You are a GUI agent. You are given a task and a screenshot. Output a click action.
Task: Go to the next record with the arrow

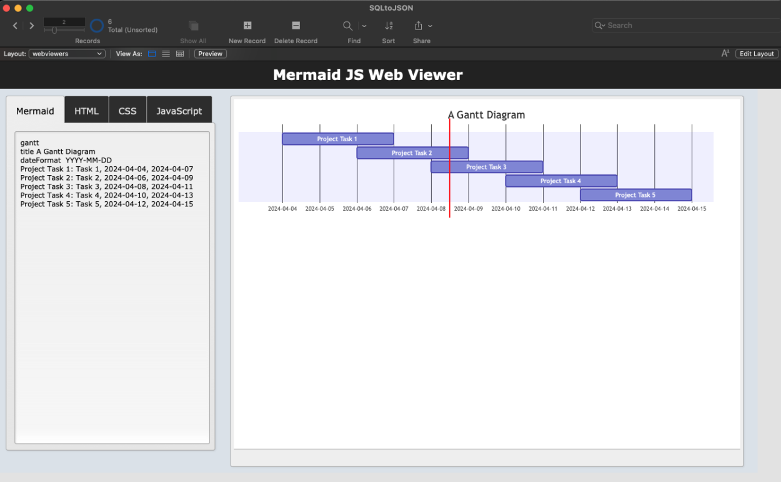click(x=31, y=26)
